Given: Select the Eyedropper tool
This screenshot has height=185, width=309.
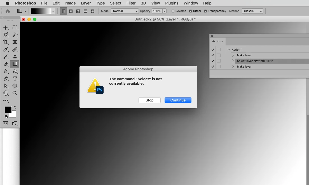Looking at the screenshot, I should point(6,49).
